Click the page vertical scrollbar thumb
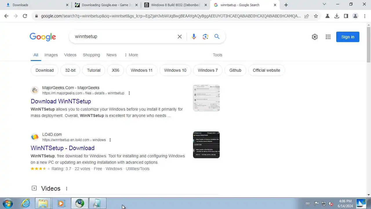The image size is (371, 209). [369, 44]
